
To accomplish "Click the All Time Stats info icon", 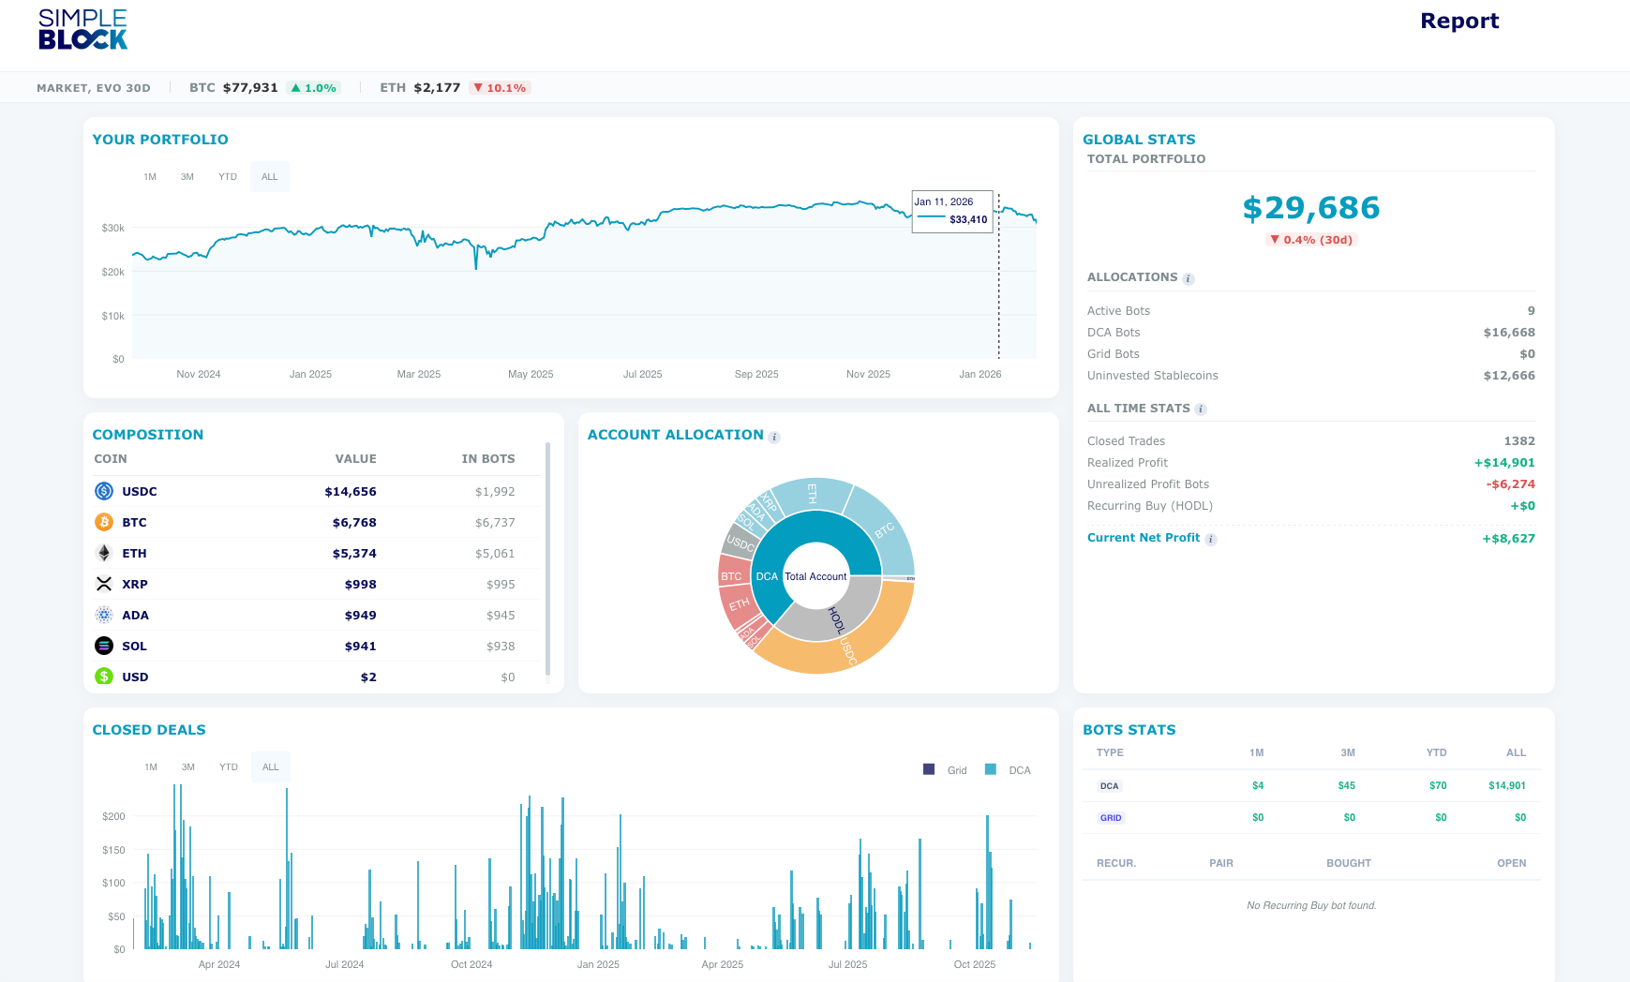I will 1201,409.
